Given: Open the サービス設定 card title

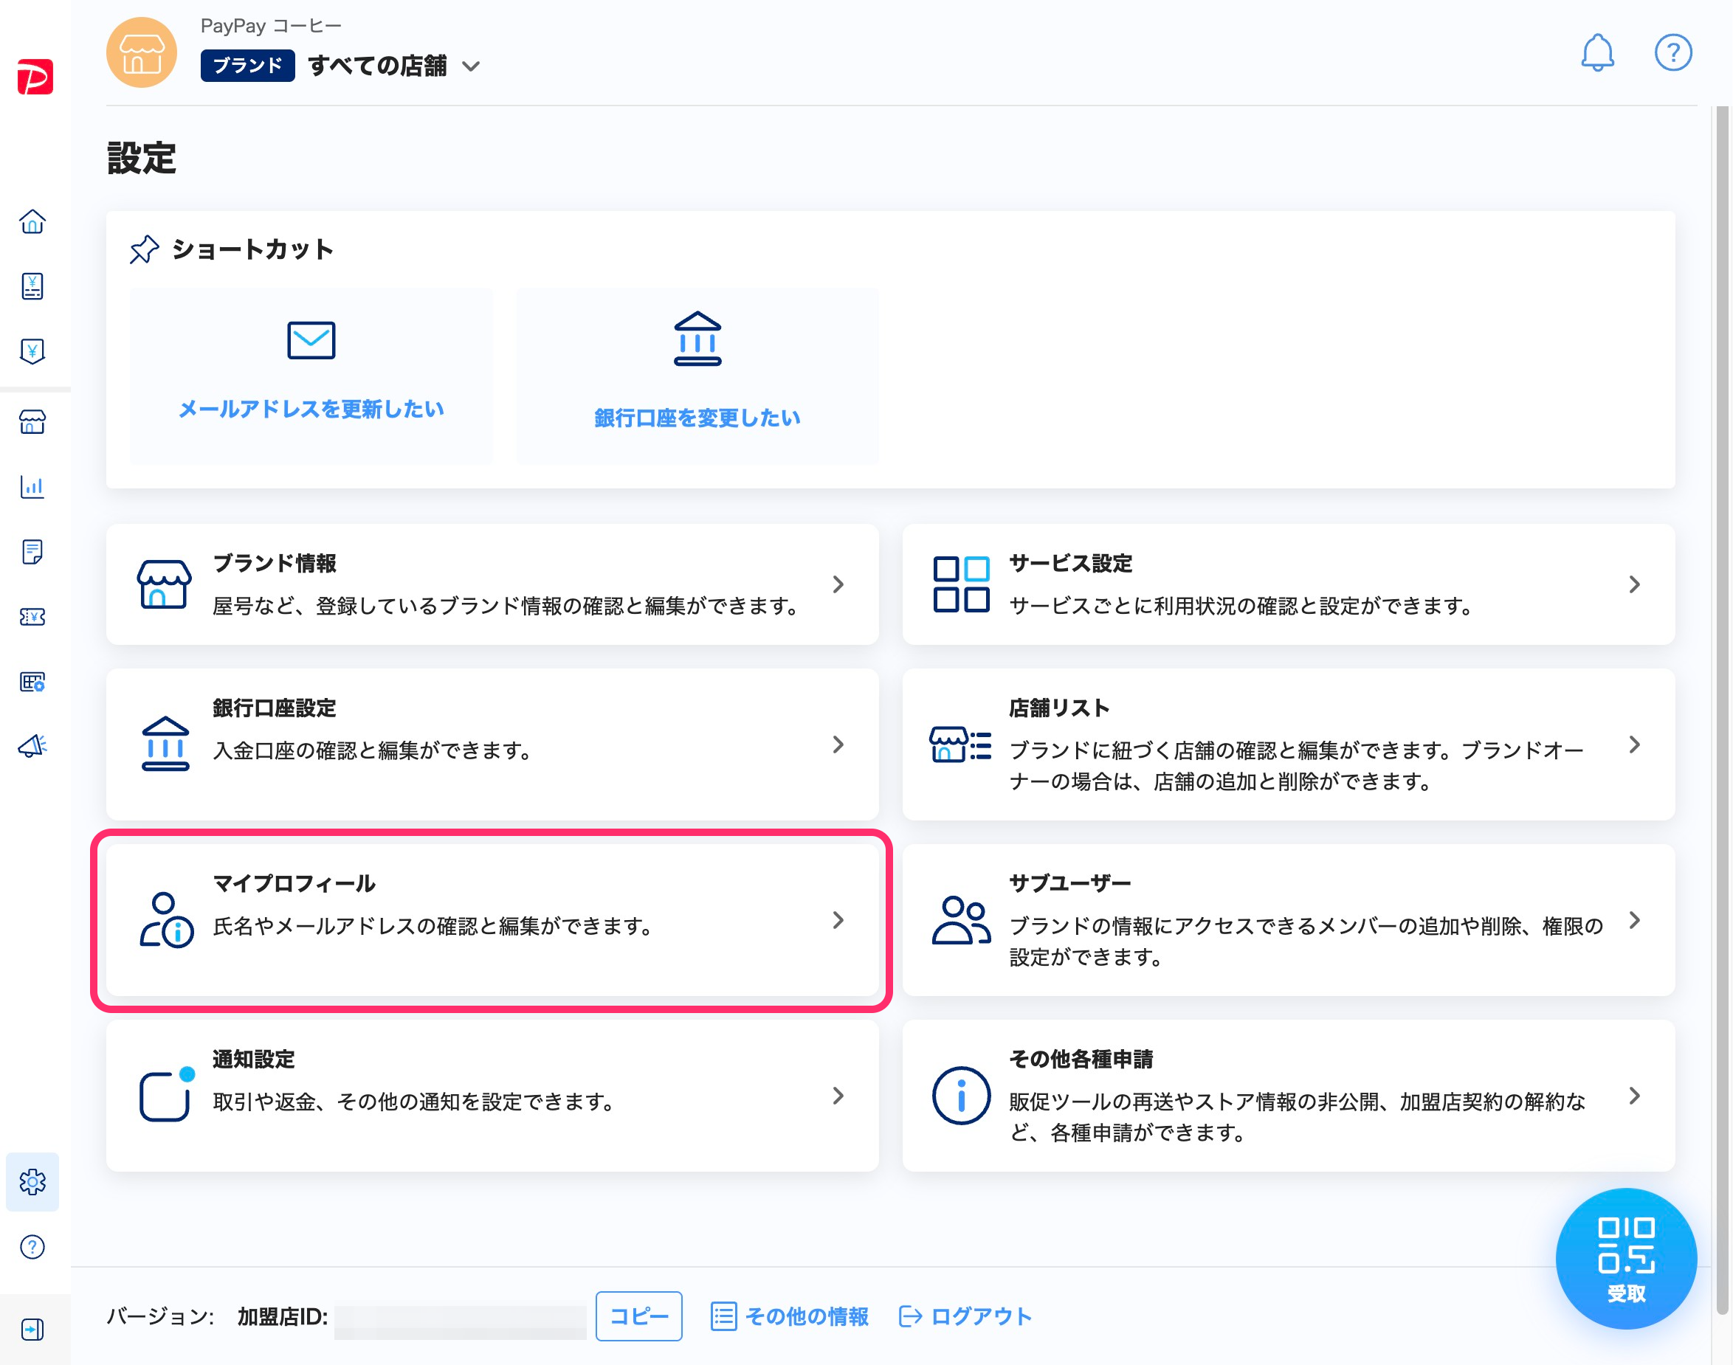Looking at the screenshot, I should pyautogui.click(x=1071, y=564).
